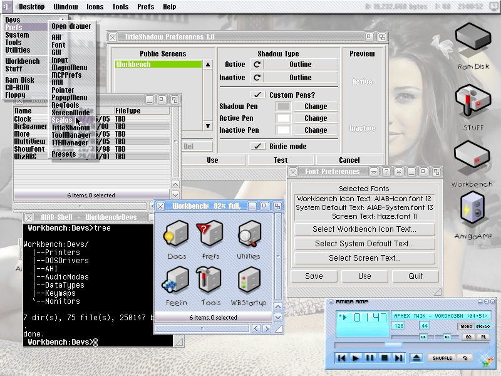Choose MagicMenu from the Prefs submenu
The height and width of the screenshot is (376, 501).
pyautogui.click(x=72, y=68)
